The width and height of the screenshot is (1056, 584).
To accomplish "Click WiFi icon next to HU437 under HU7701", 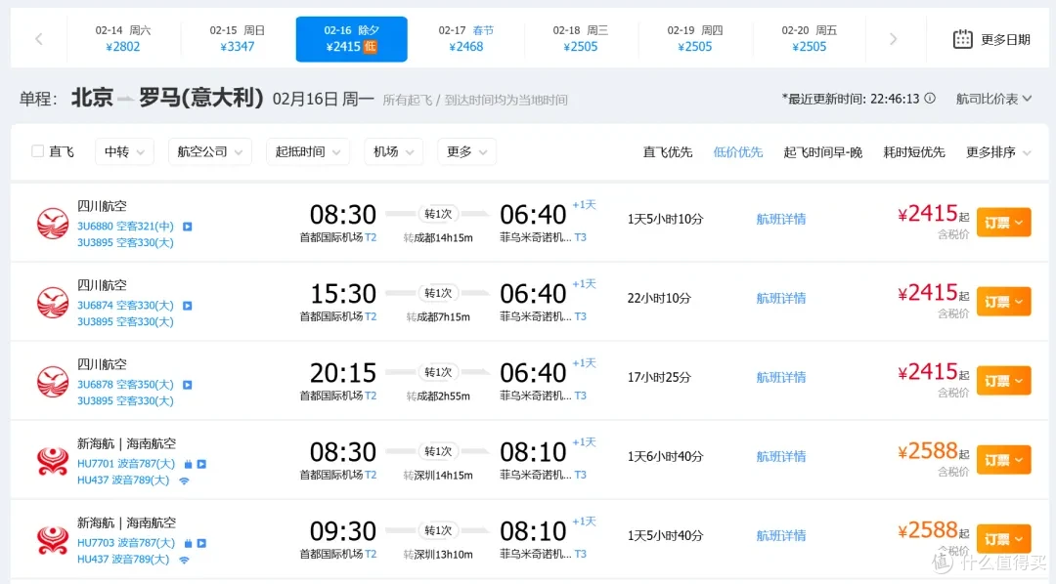I will [x=184, y=481].
